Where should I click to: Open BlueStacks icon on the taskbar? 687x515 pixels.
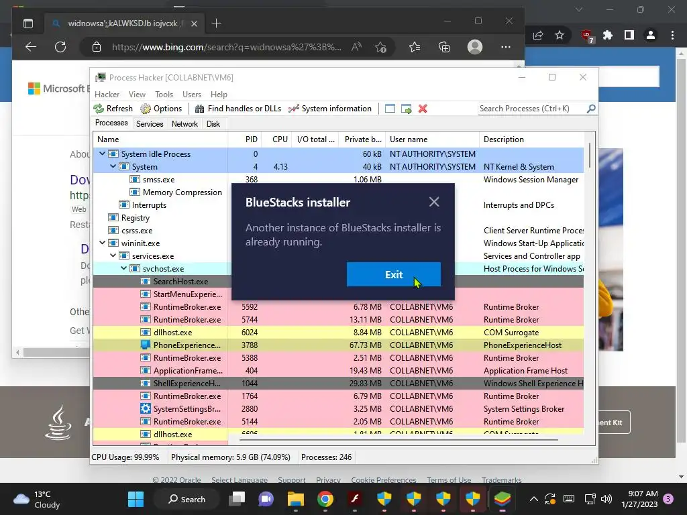pyautogui.click(x=502, y=499)
